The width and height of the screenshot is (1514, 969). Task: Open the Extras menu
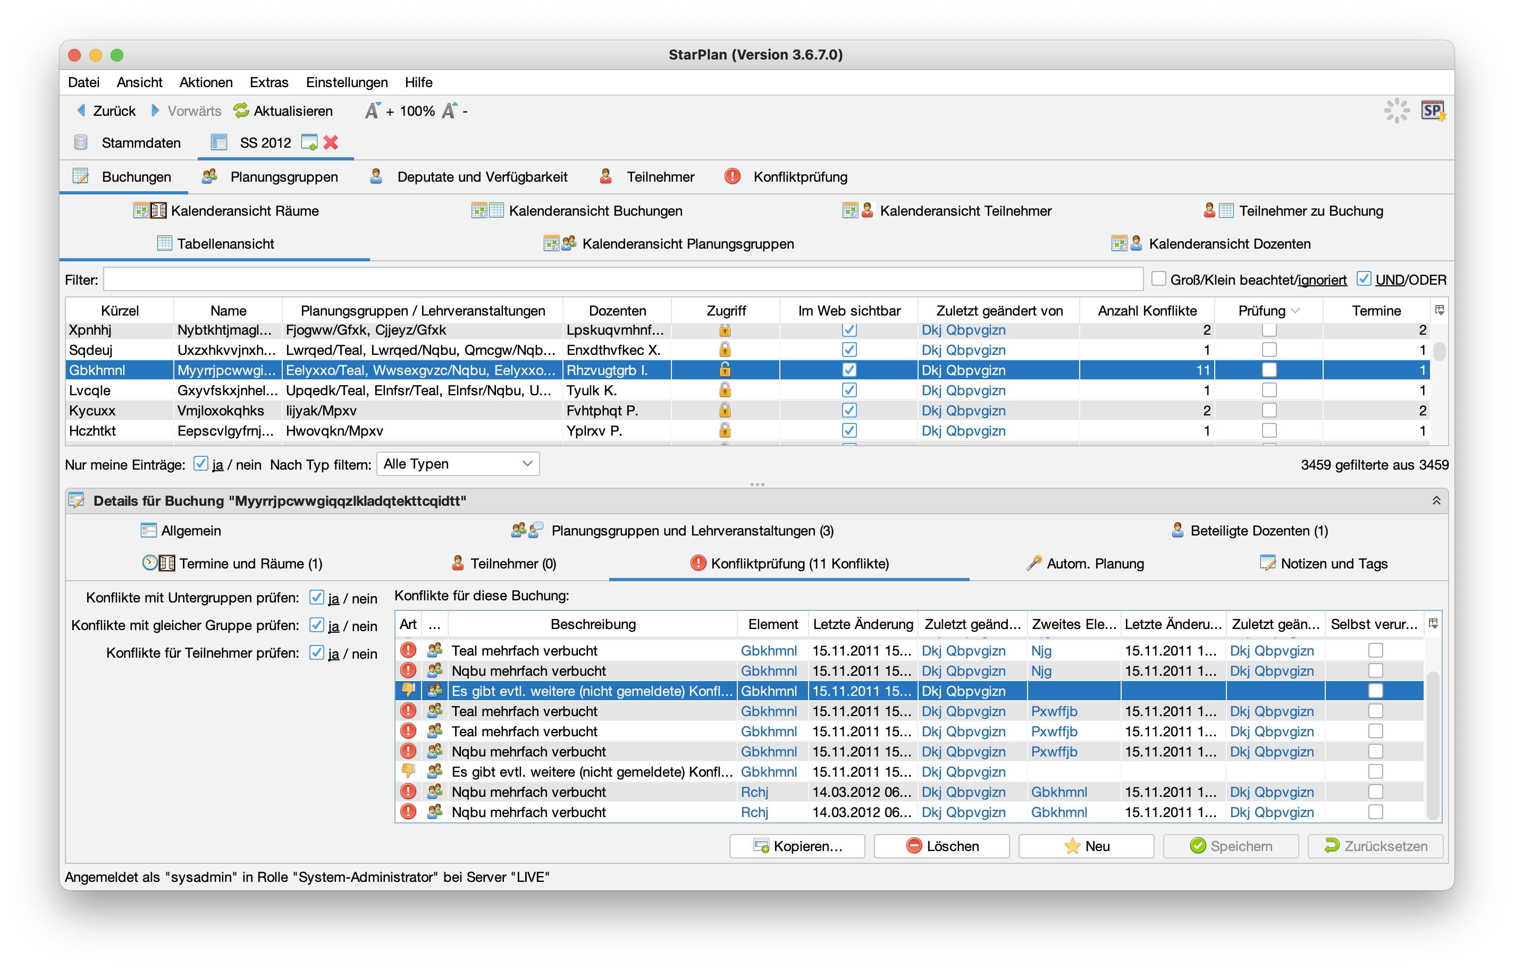[x=269, y=82]
